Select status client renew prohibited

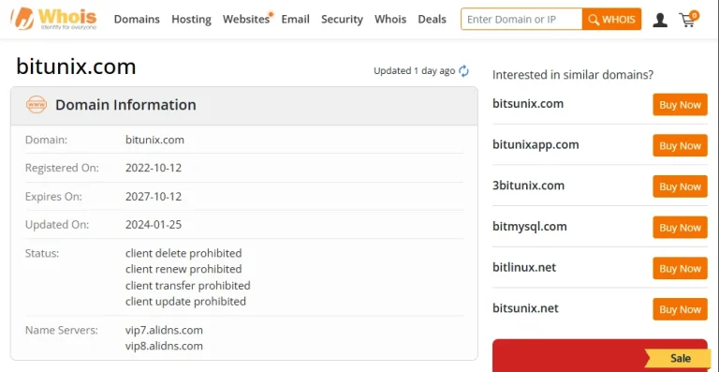tap(183, 269)
